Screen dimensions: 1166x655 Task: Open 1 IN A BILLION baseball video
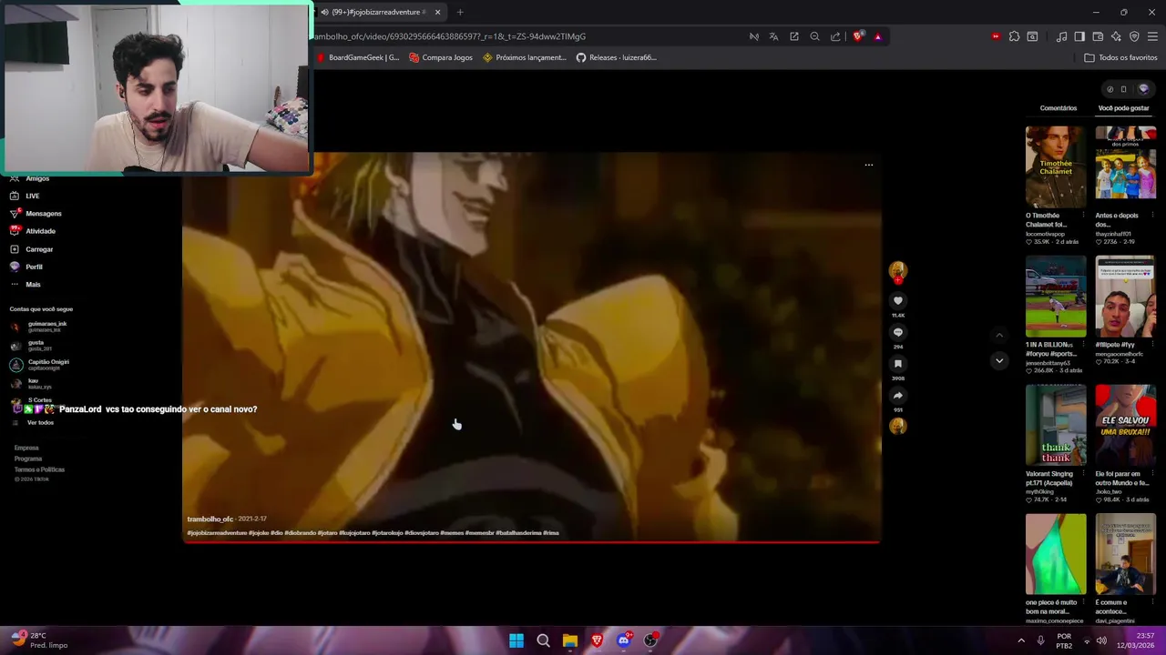(x=1056, y=297)
